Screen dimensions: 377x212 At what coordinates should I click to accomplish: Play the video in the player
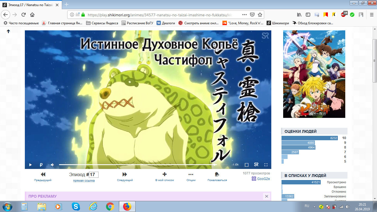[30, 165]
